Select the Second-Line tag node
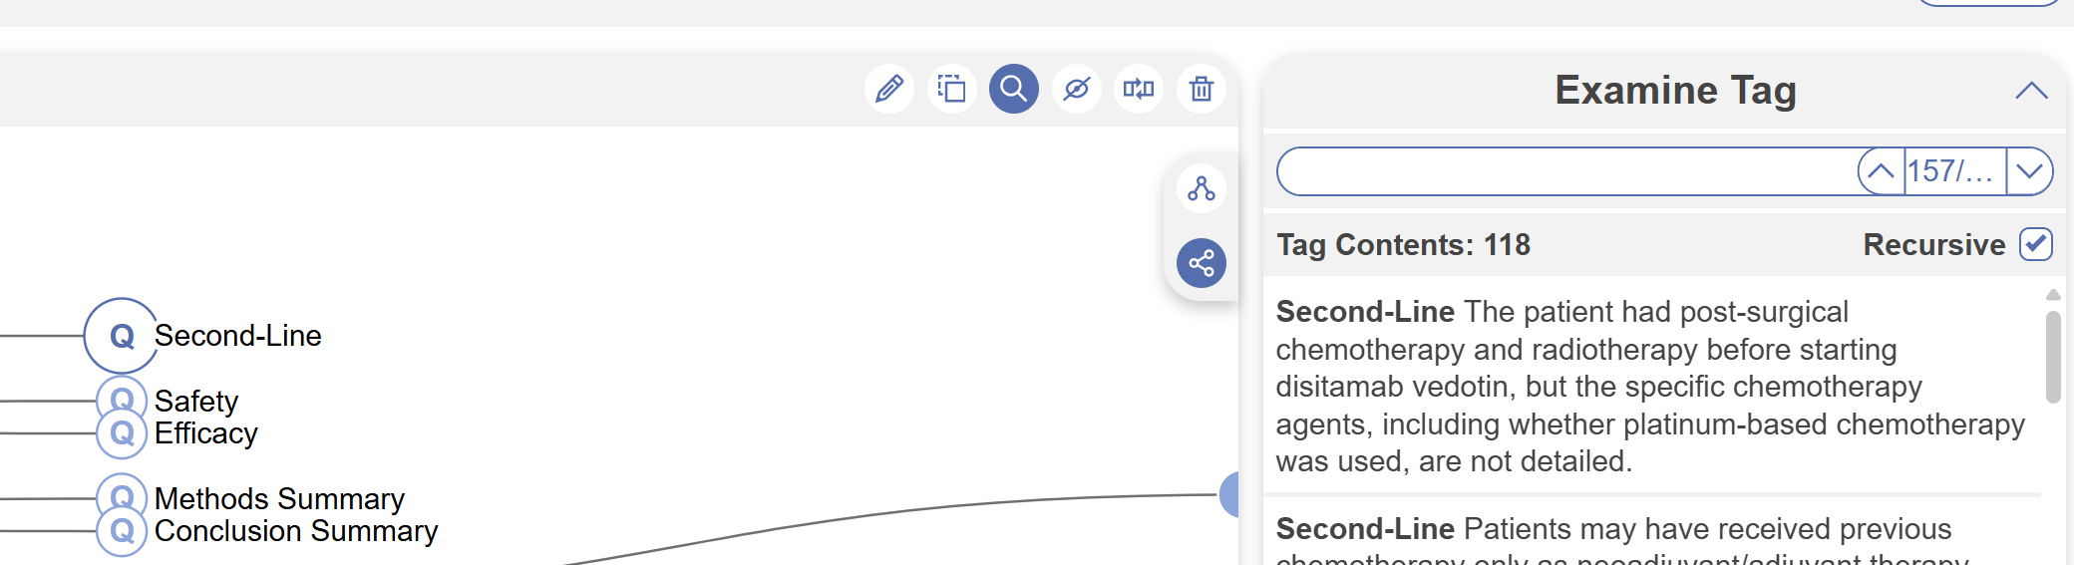Viewport: 2074px width, 565px height. point(122,336)
